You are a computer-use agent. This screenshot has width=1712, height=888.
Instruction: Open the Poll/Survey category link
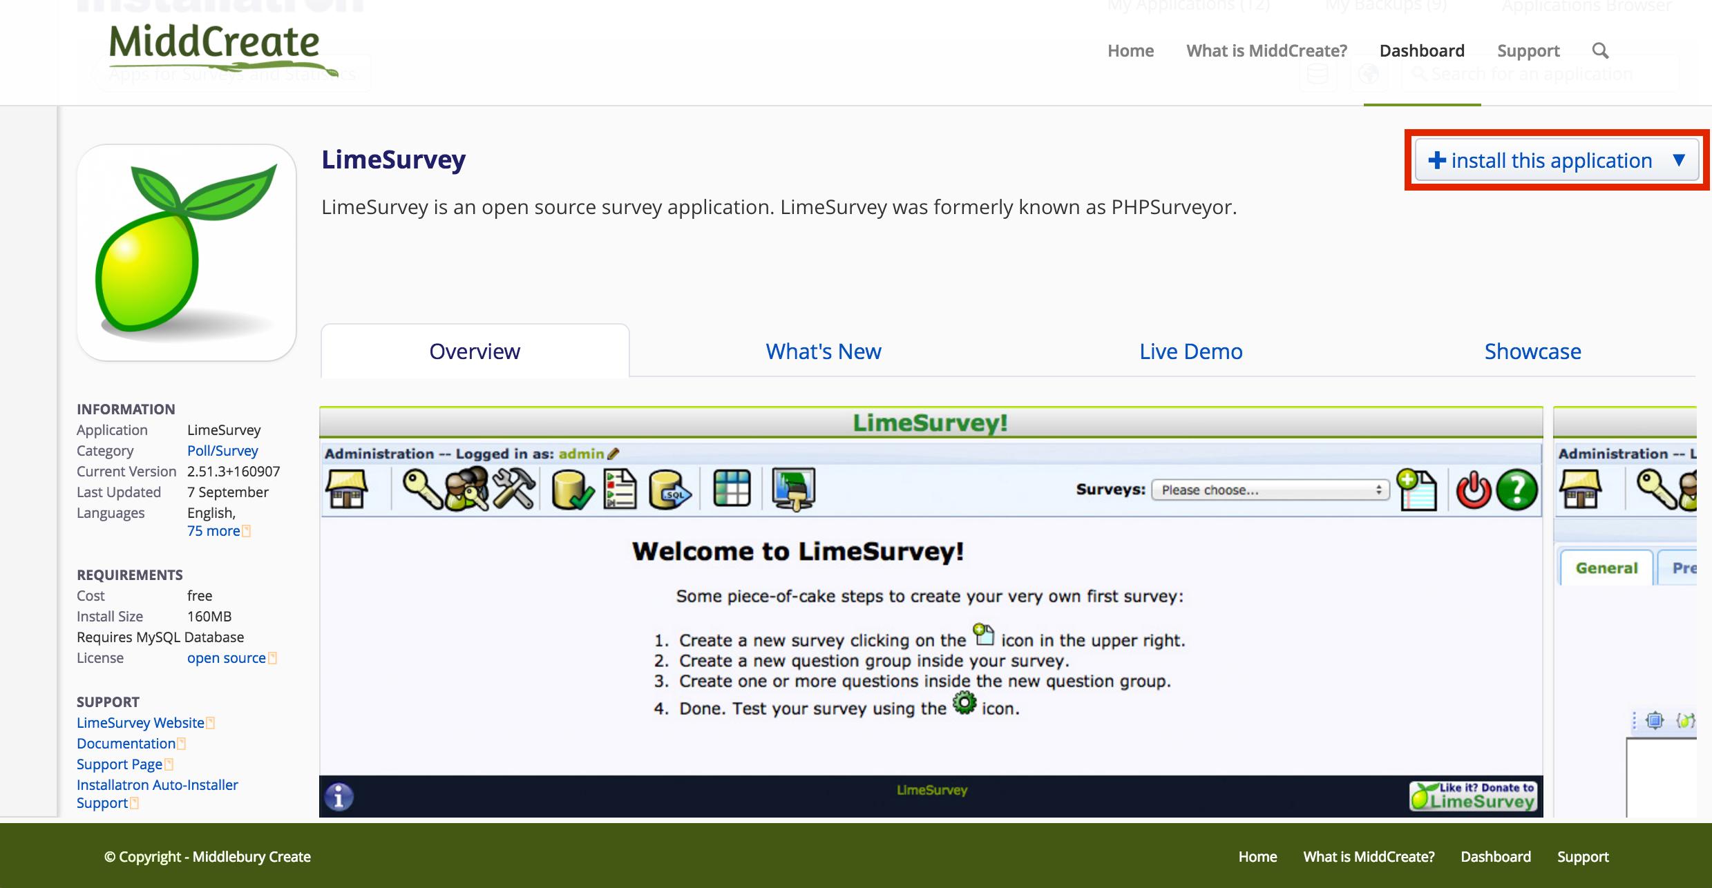click(222, 451)
